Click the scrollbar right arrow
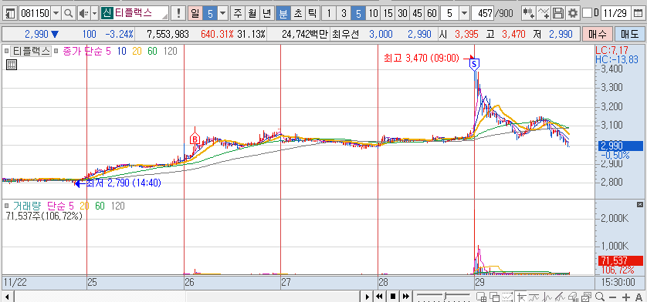Screen dimensions: 647x302 tap(367, 297)
